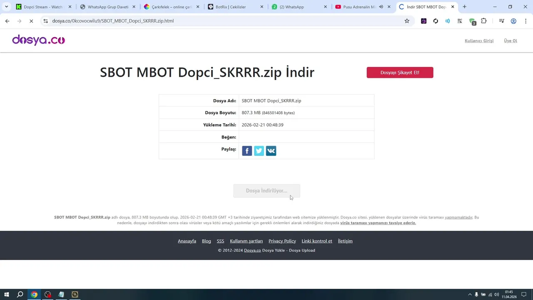Close the Dopci Stream tab
The height and width of the screenshot is (300, 533).
(70, 7)
